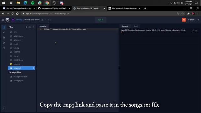201x113 pixels.
Task: Select the songs.txt editor tab
Action: click(43, 26)
